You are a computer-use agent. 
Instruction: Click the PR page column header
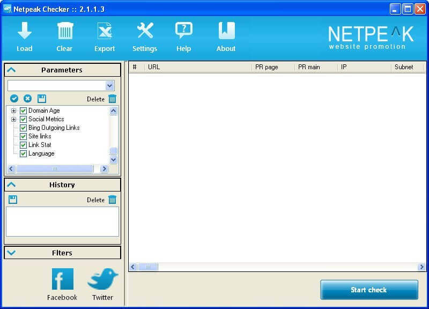click(267, 67)
